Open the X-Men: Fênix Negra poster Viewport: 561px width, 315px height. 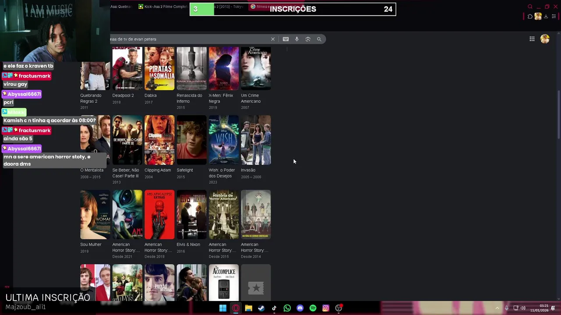(224, 68)
